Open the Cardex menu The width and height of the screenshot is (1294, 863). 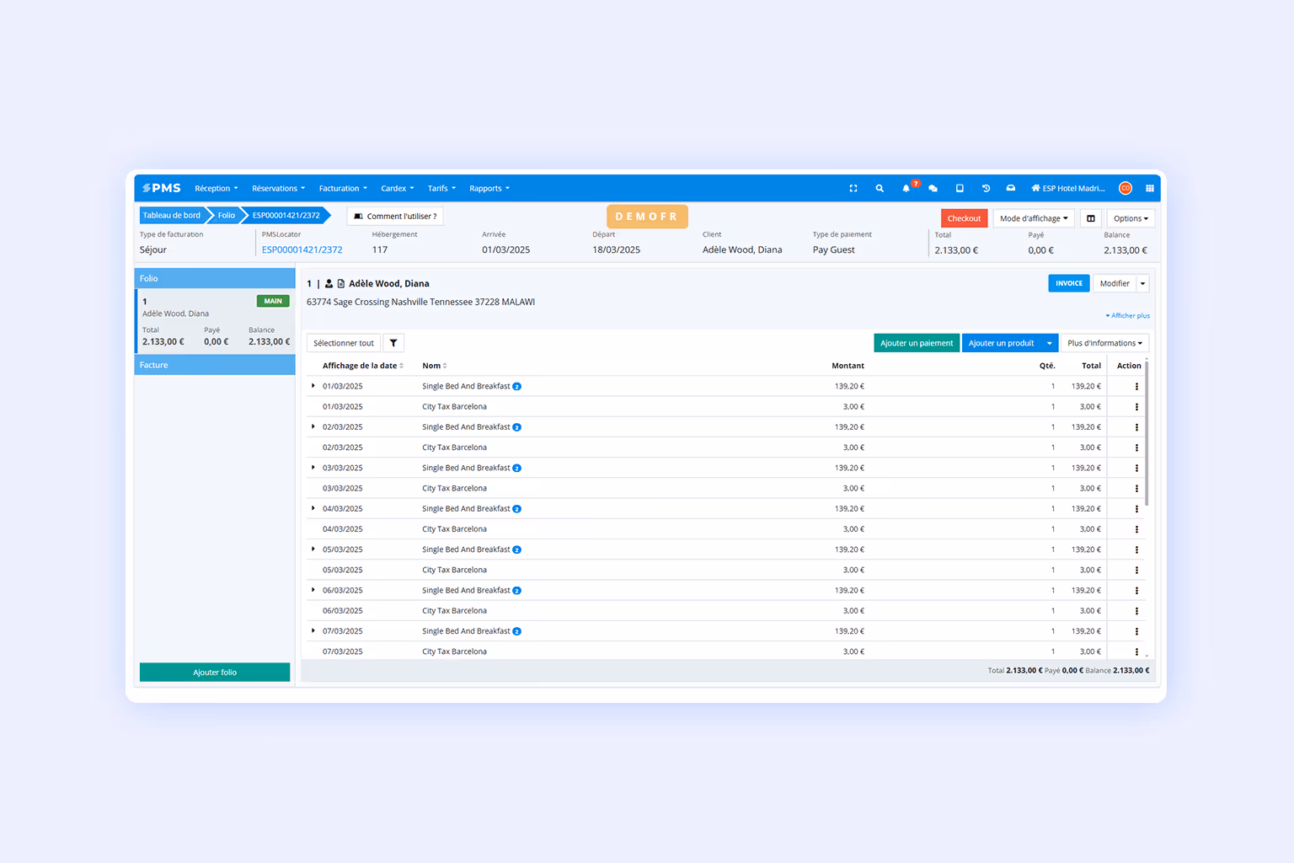(x=398, y=189)
